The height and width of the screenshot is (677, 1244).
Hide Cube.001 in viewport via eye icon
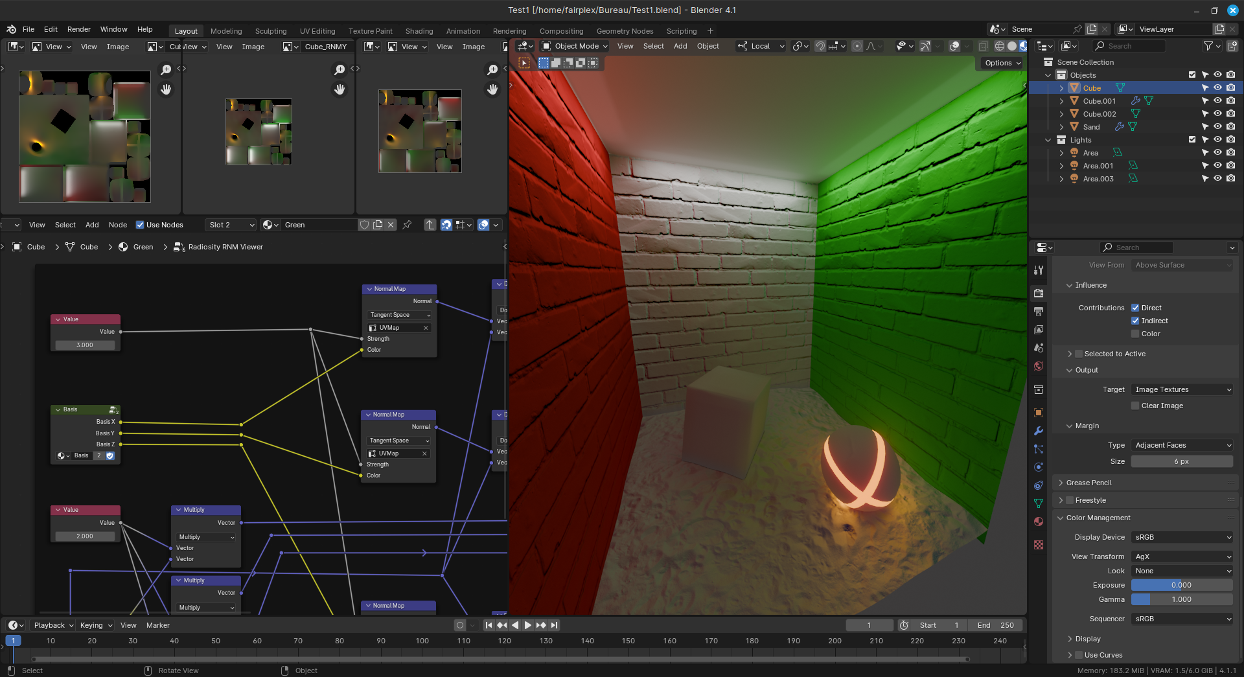click(x=1217, y=101)
